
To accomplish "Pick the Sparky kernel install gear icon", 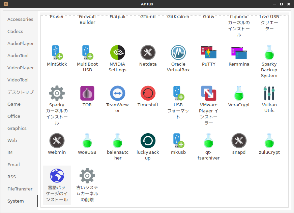I will click(57, 93).
